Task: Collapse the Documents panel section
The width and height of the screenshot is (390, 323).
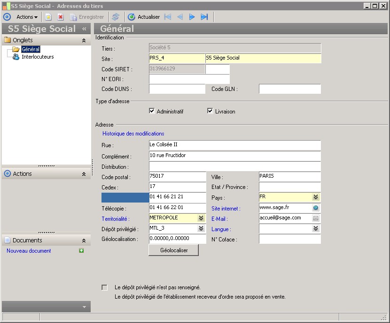Action: pos(84,240)
